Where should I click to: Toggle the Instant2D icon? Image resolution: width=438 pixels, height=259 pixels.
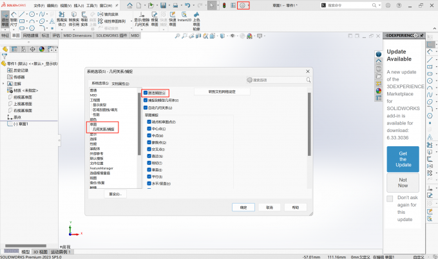(x=184, y=17)
